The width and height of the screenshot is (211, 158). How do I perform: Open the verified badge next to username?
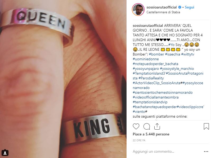[180, 7]
